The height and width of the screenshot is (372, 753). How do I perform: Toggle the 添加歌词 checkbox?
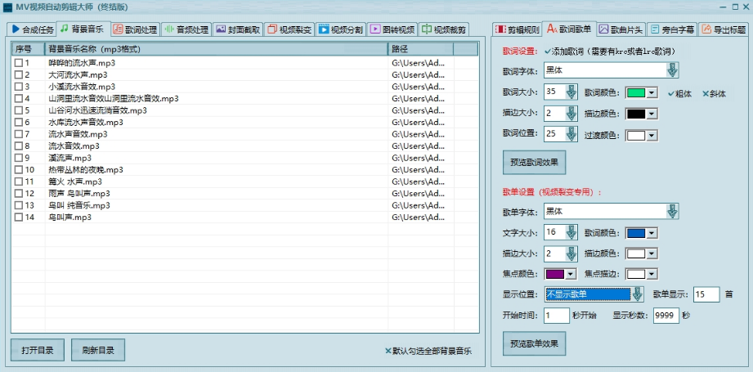pyautogui.click(x=547, y=51)
